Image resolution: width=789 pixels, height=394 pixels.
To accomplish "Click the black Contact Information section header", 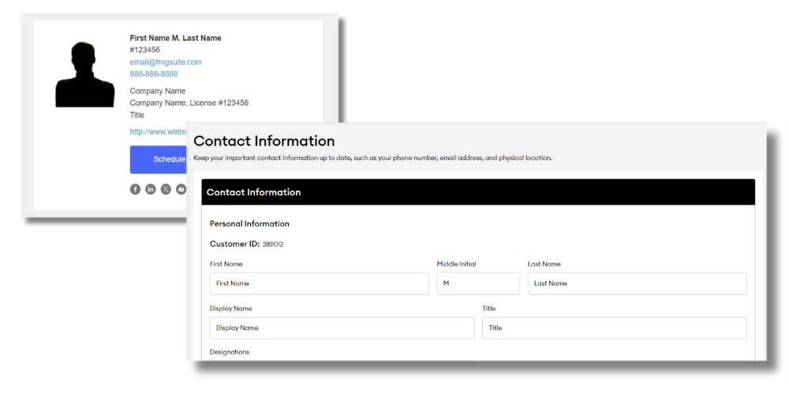I will 477,192.
